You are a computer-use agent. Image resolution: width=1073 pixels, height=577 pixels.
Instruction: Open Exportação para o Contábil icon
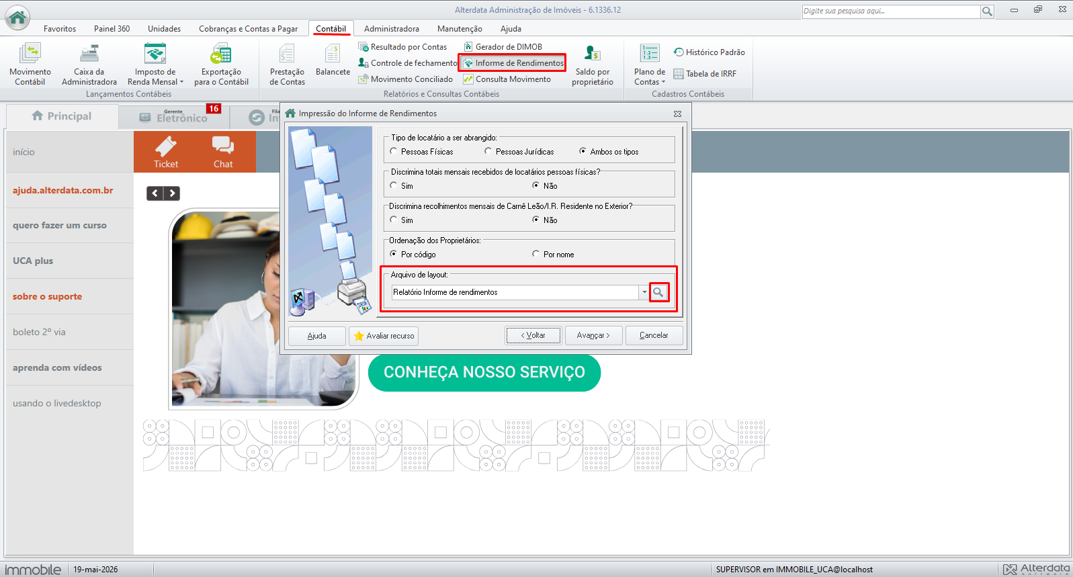(x=221, y=64)
